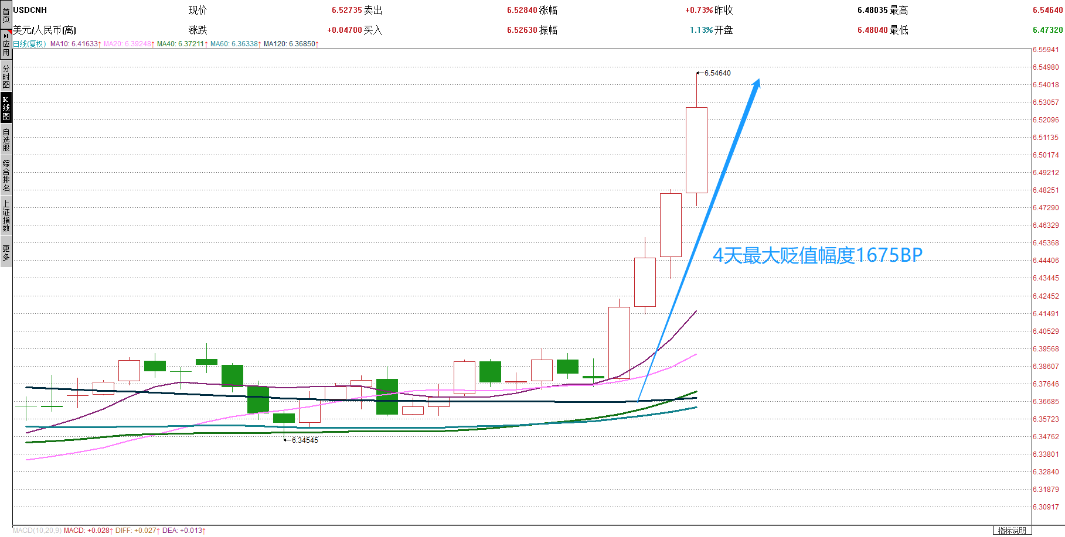Expand the 应用 panel in sidebar
This screenshot has width=1065, height=537.
coord(6,45)
